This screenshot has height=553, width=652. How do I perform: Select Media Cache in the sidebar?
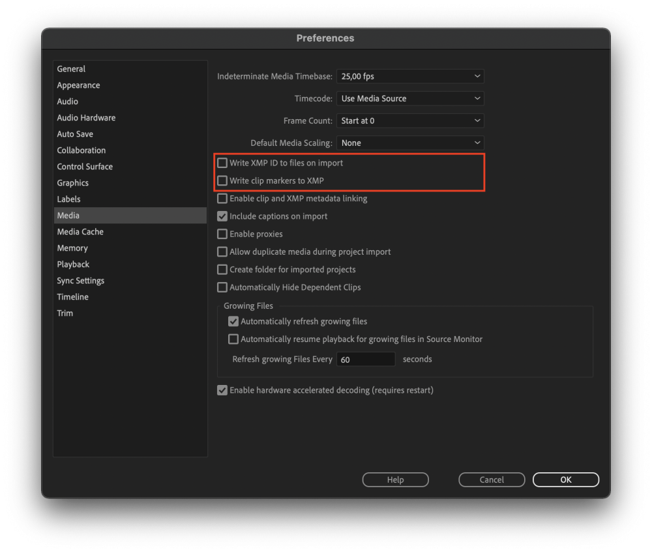tap(80, 232)
